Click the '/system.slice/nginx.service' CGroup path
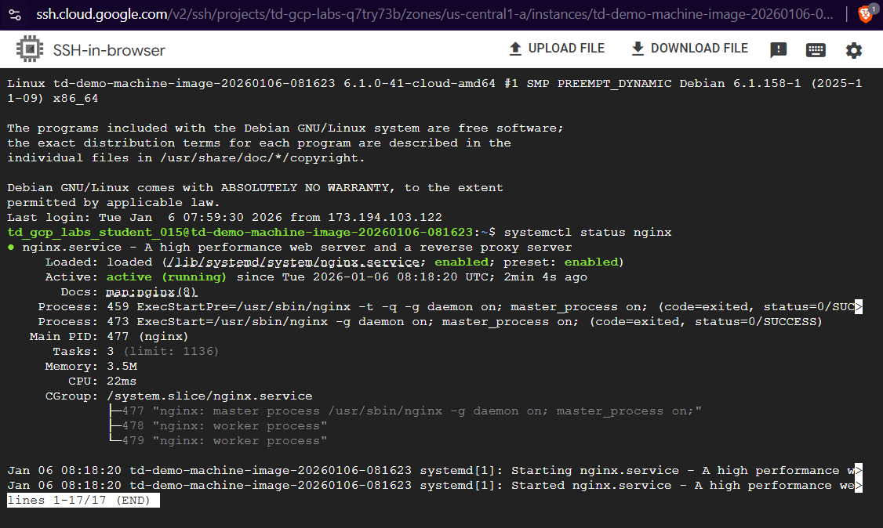 [x=209, y=396]
